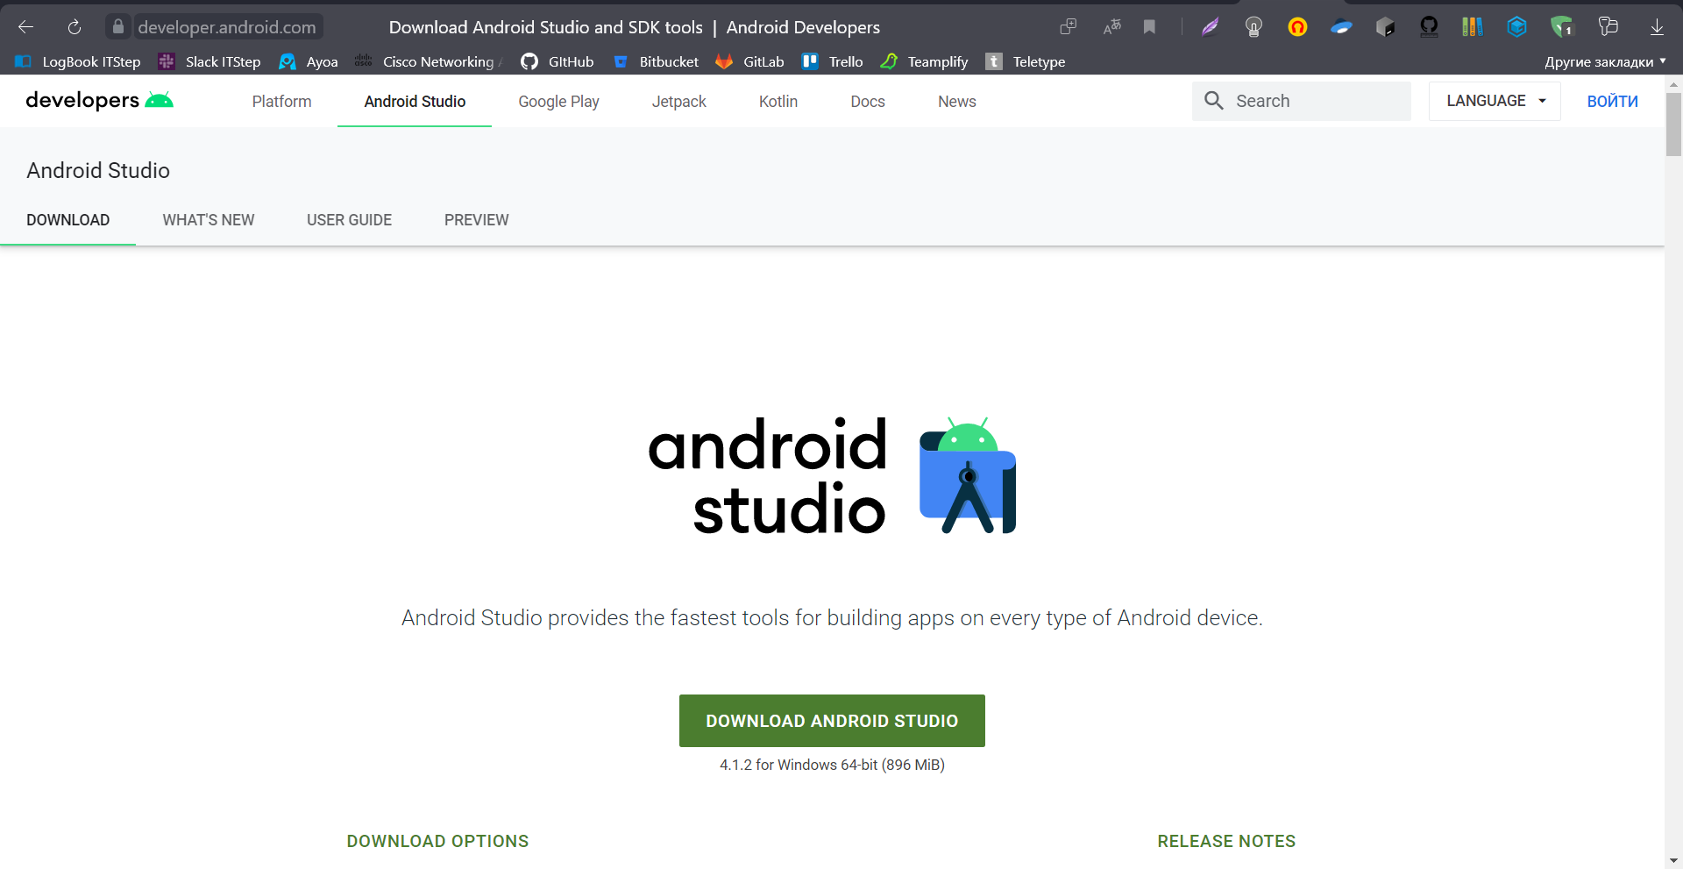Image resolution: width=1683 pixels, height=869 pixels.
Task: Open the password key manager icon
Action: [1608, 26]
